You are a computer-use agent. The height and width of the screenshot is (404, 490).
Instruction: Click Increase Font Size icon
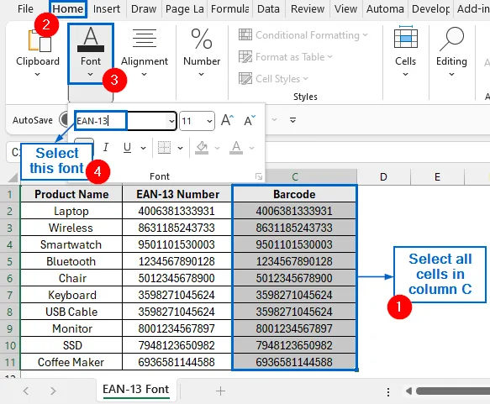[227, 120]
